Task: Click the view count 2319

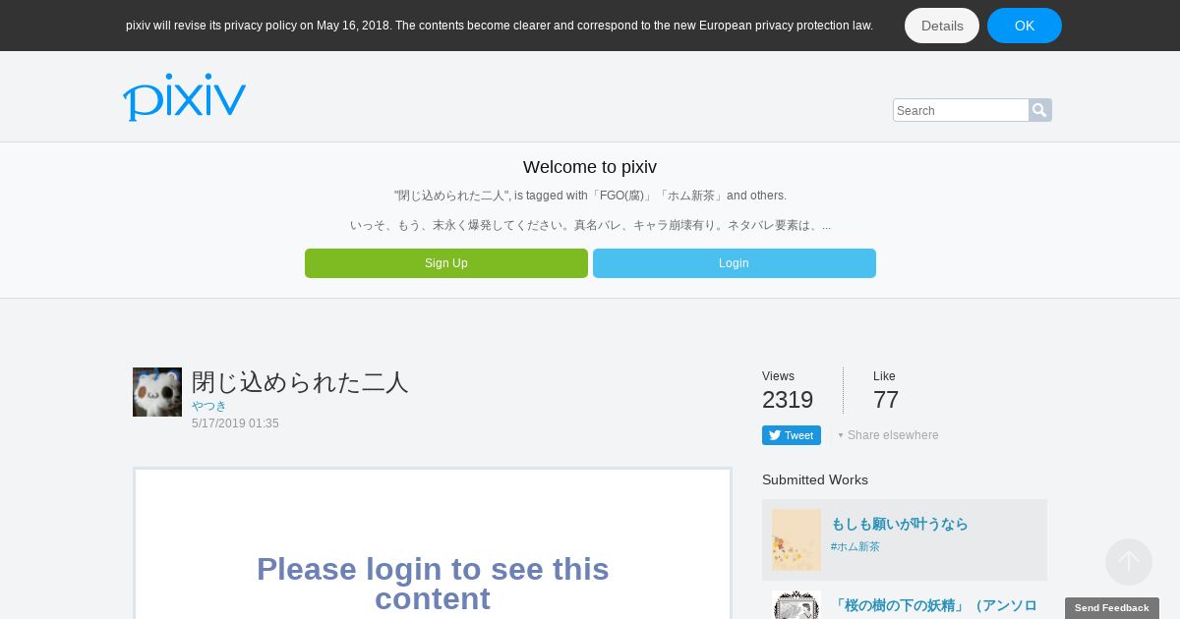Action: pyautogui.click(x=788, y=400)
